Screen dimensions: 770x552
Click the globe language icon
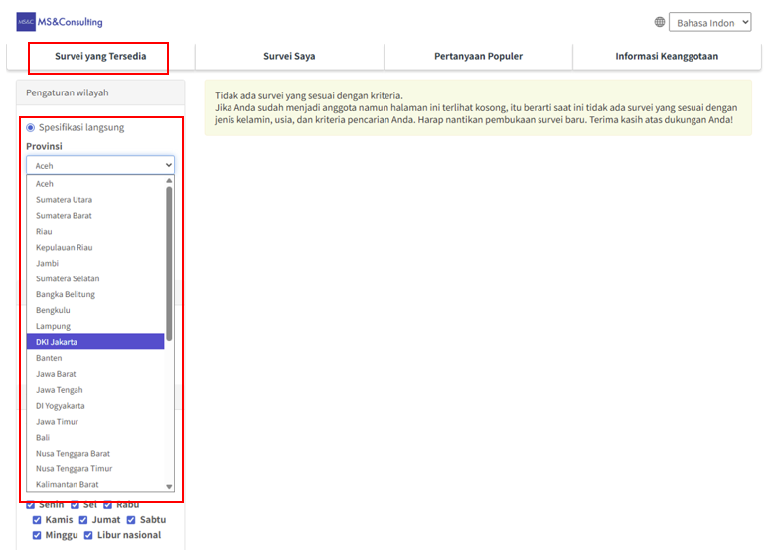click(x=660, y=22)
